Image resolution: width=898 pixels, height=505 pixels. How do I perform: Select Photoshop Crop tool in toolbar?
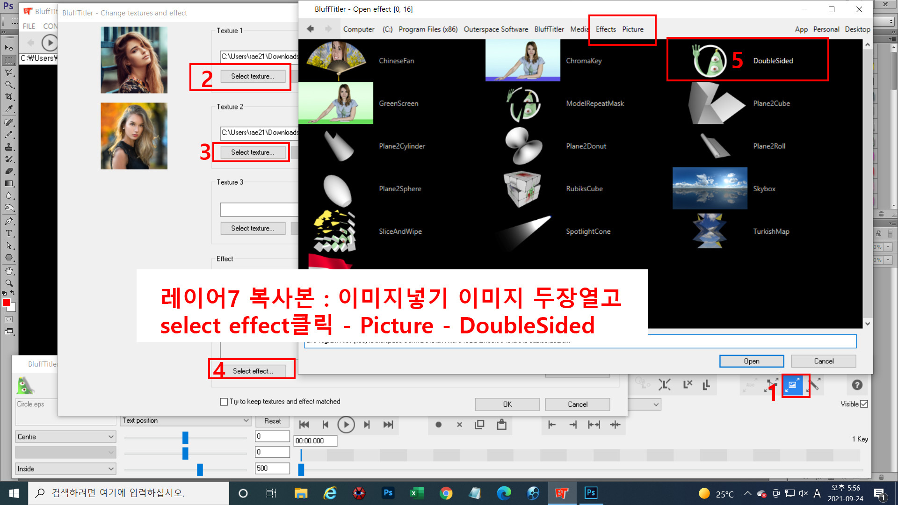[9, 97]
